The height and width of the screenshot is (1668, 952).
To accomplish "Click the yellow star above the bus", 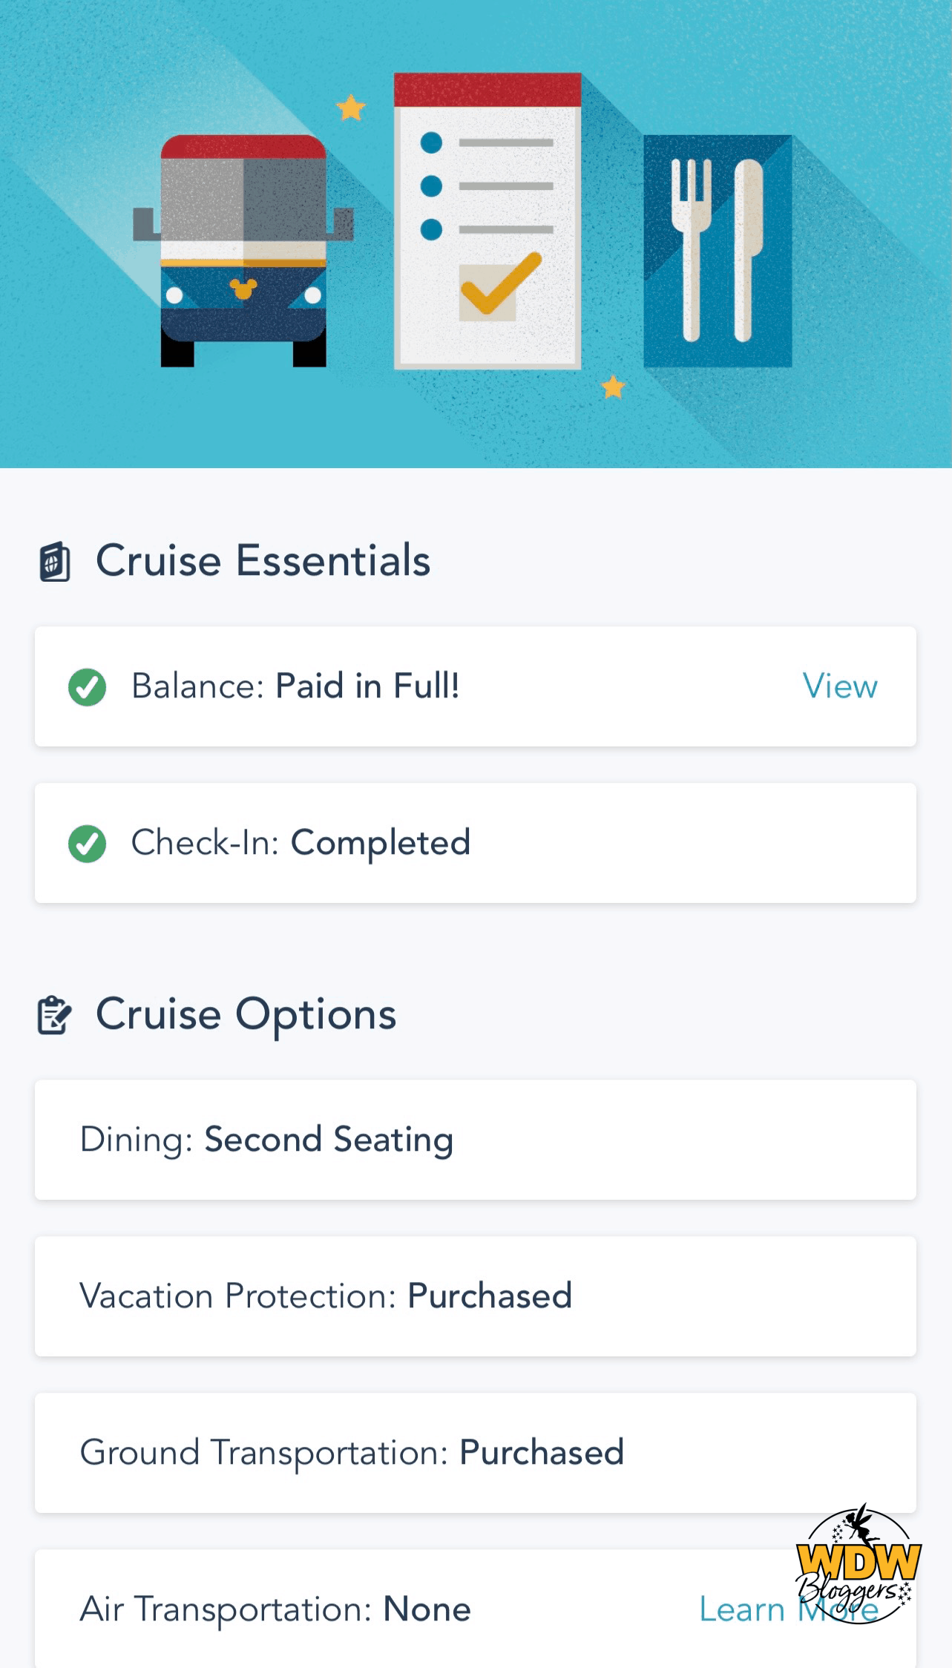I will coord(350,108).
